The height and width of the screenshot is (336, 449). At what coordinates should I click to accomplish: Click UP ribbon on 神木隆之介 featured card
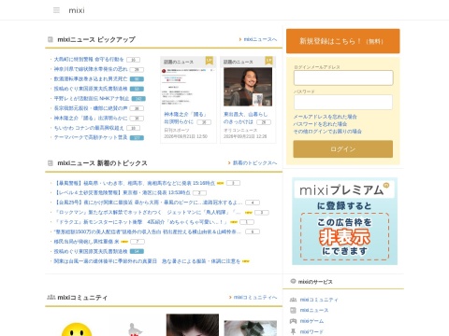210,61
